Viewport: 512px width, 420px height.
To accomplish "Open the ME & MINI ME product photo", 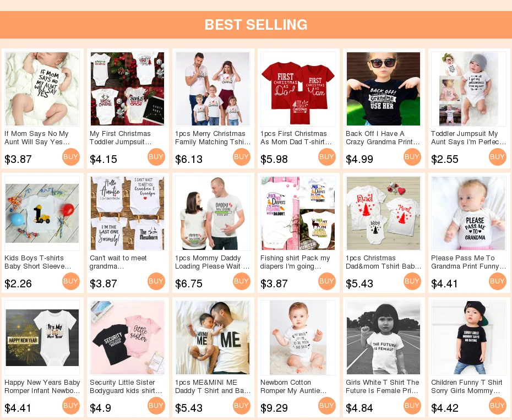I will 213,337.
